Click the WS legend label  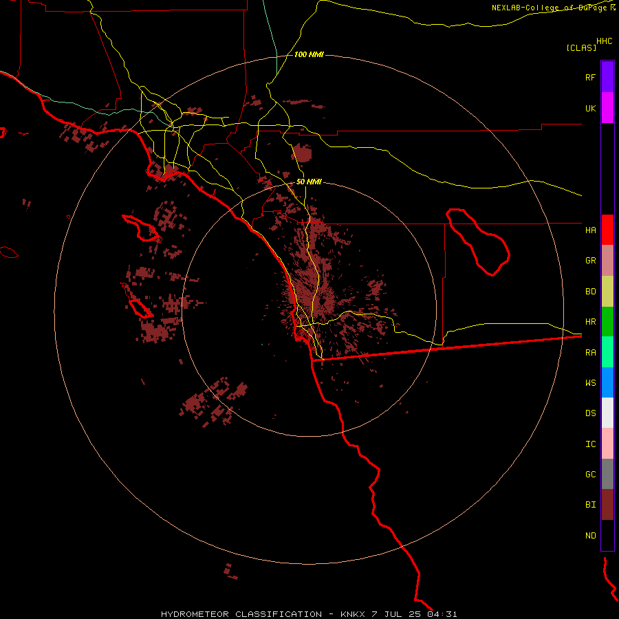590,382
